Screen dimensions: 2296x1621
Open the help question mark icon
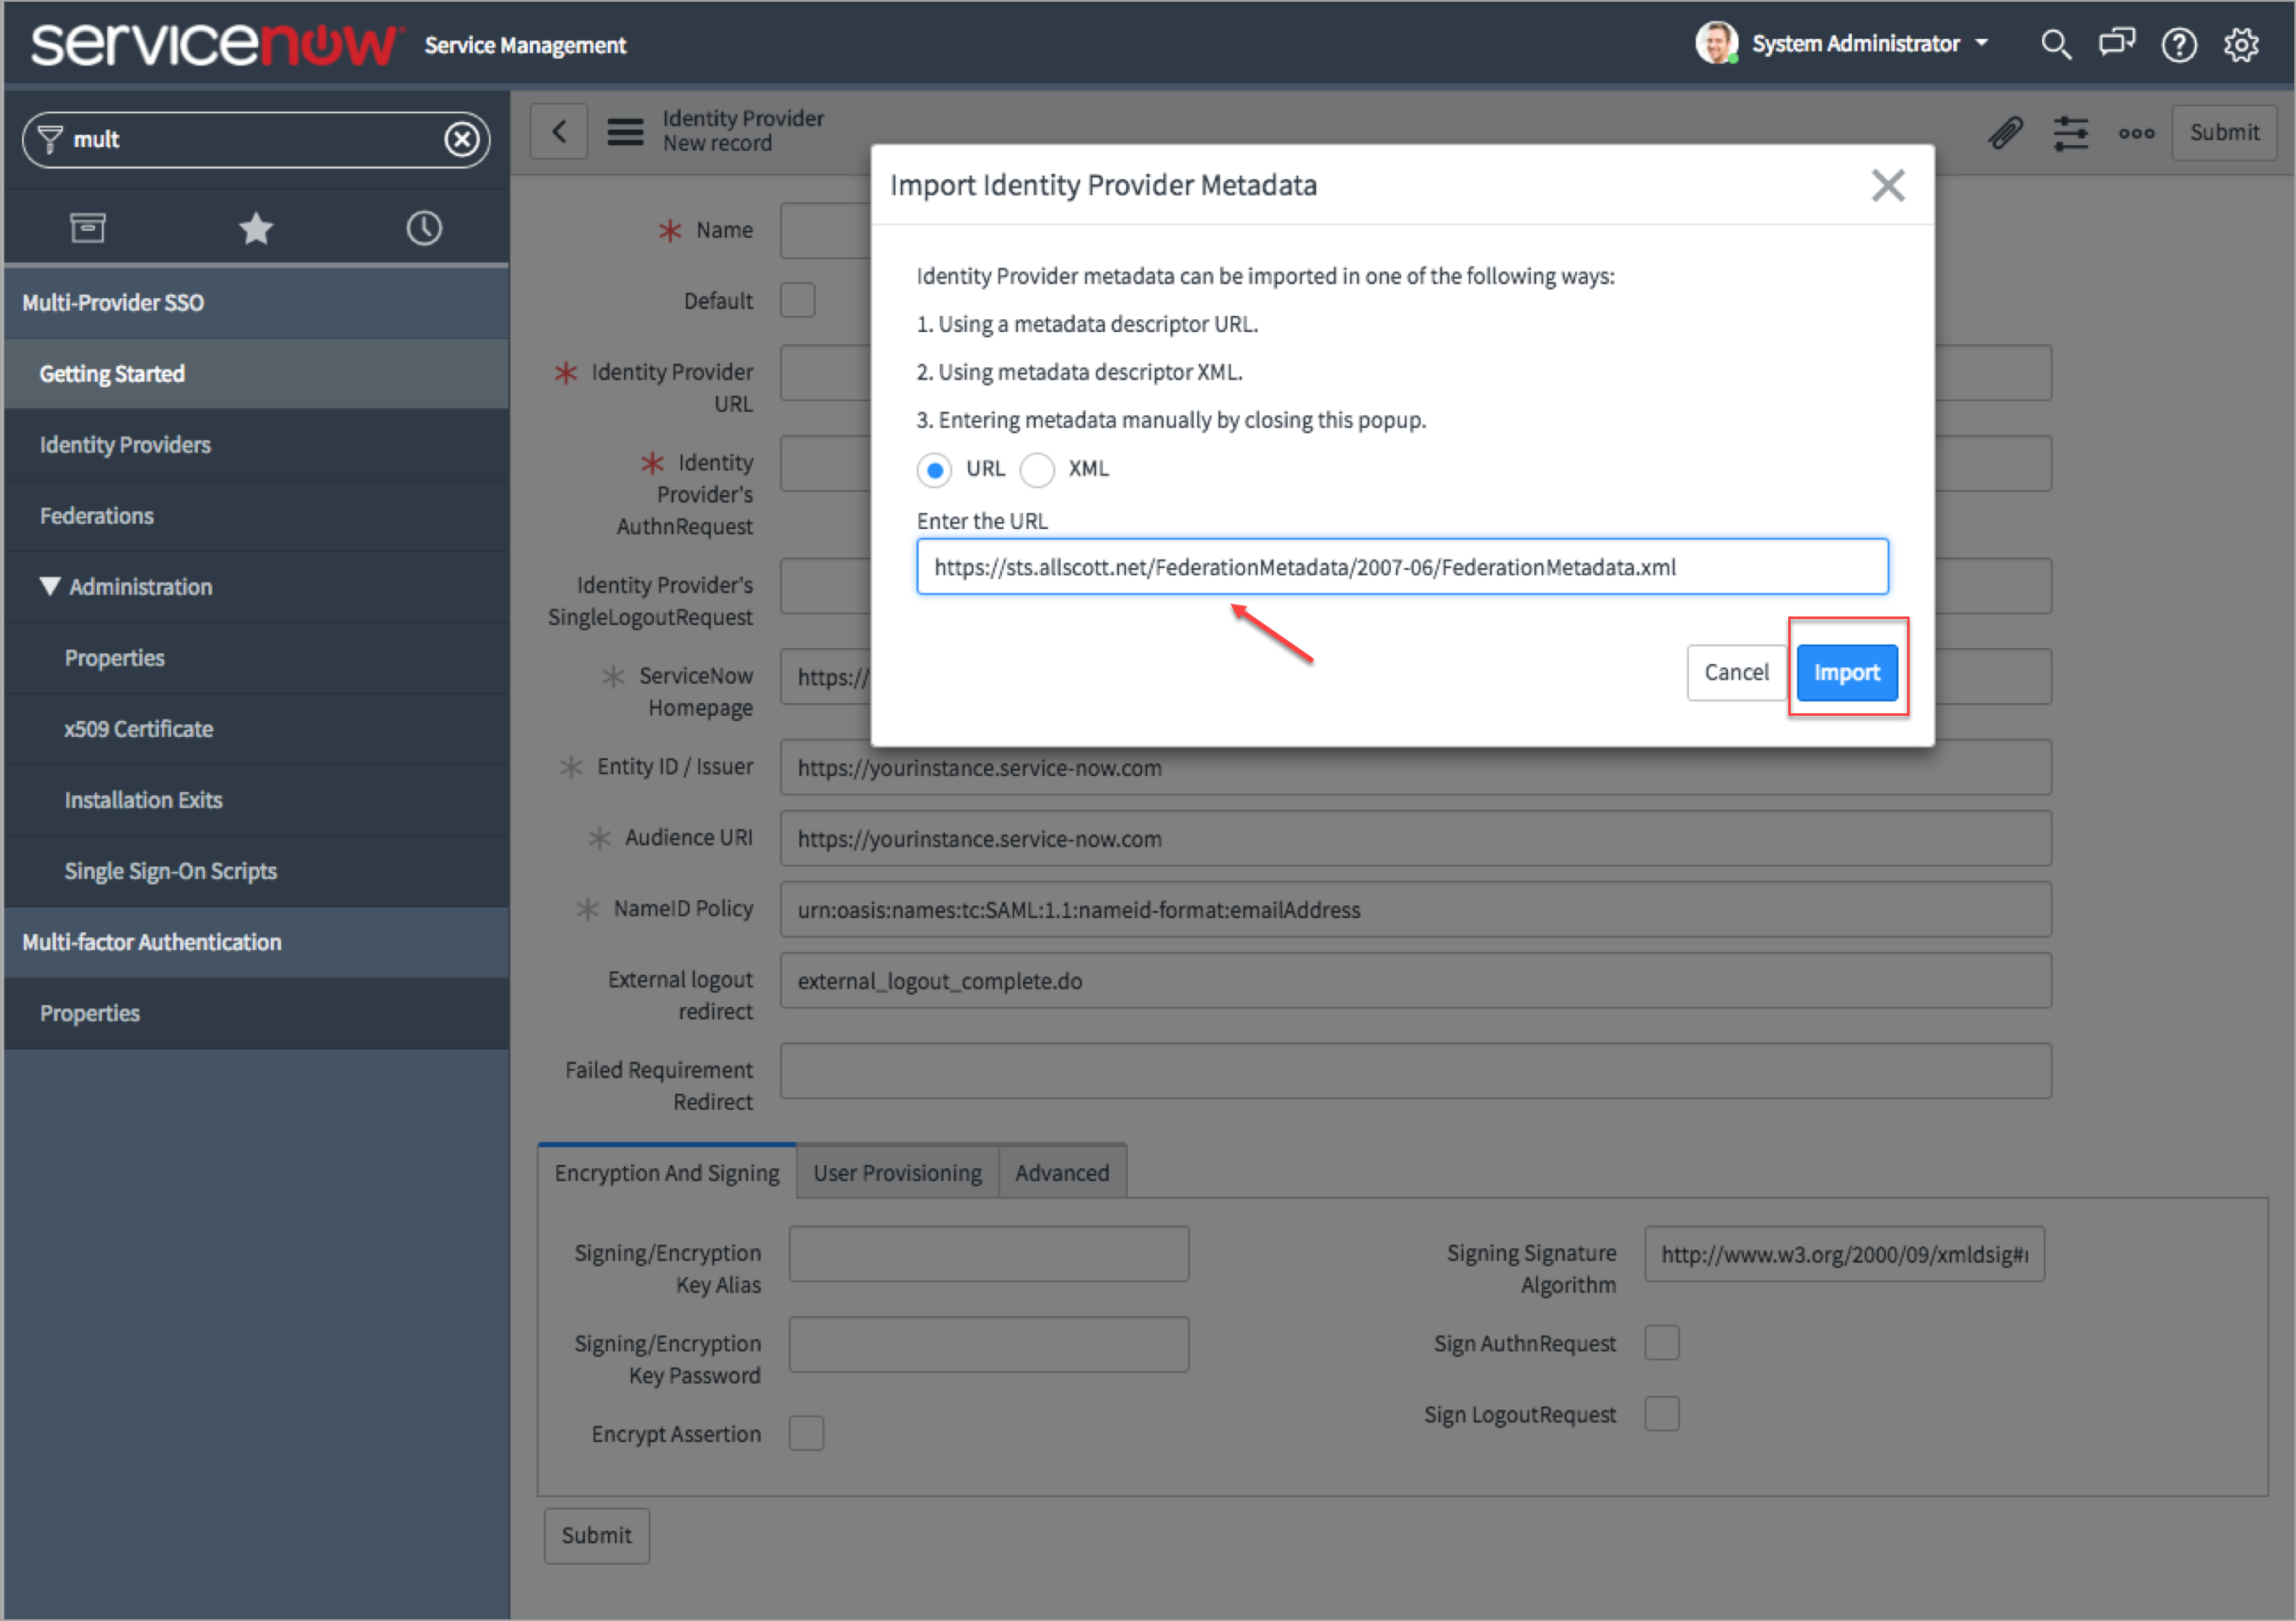coord(2178,45)
